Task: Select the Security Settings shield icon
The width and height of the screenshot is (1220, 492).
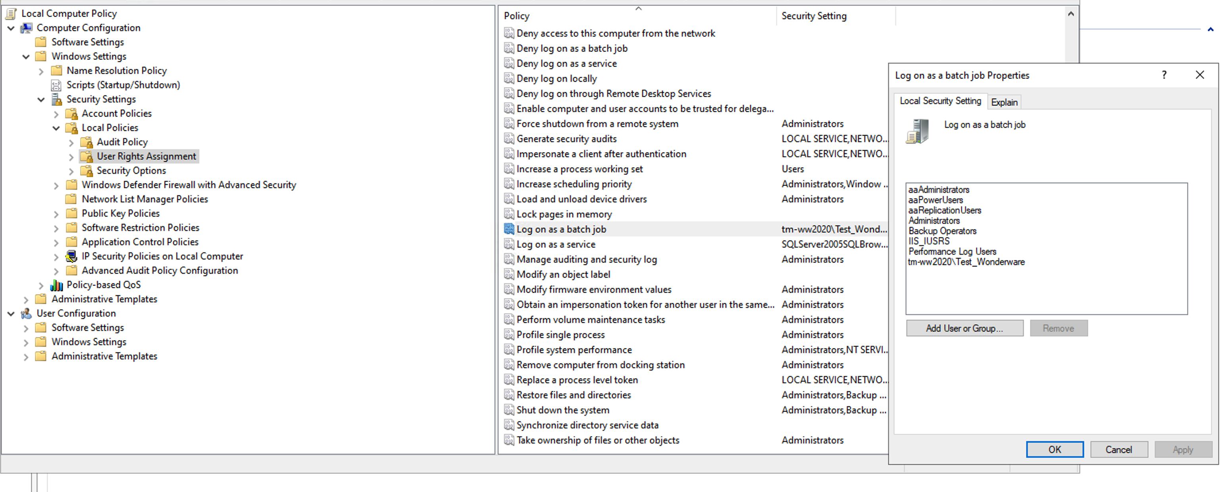Action: click(57, 99)
